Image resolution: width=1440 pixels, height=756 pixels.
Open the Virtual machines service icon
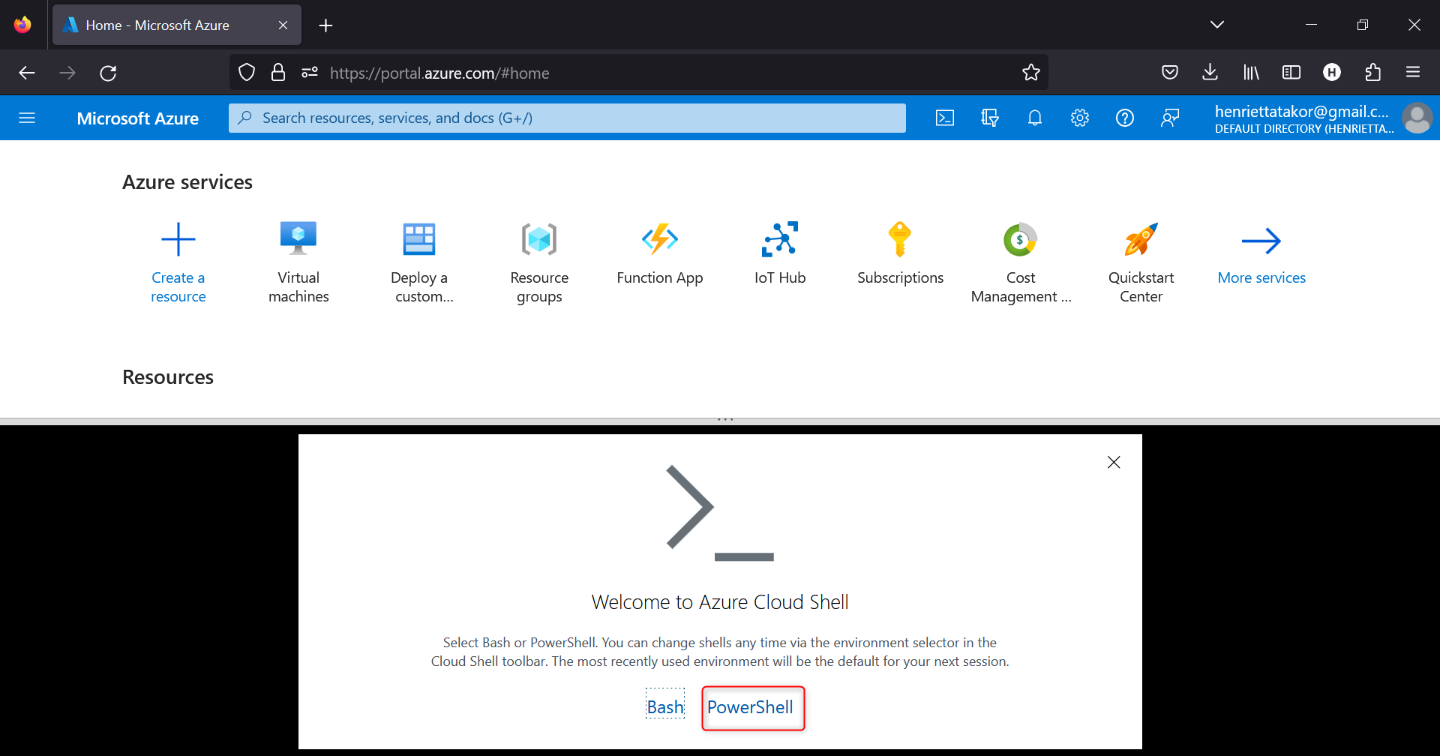point(298,238)
